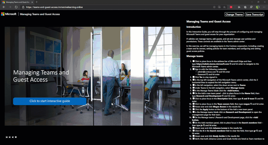268x145 pixels.
Task: Check step 12 Apply button checkbox
Action: tap(193, 109)
